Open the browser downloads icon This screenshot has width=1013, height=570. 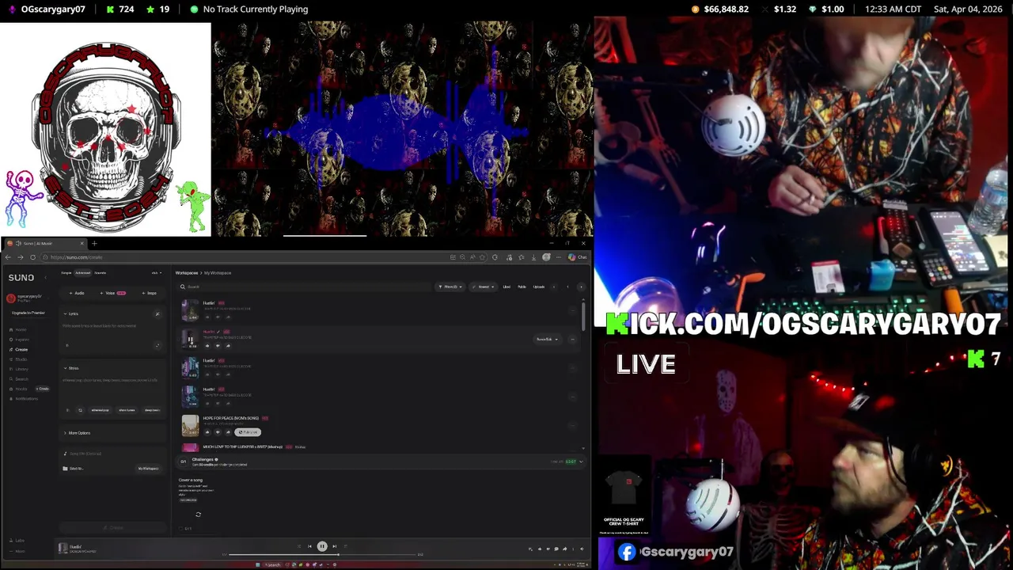pos(533,257)
